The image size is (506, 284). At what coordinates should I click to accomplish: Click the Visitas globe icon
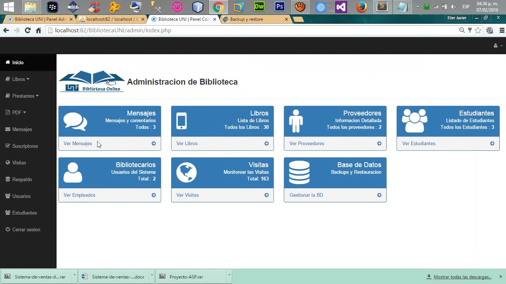tap(187, 173)
